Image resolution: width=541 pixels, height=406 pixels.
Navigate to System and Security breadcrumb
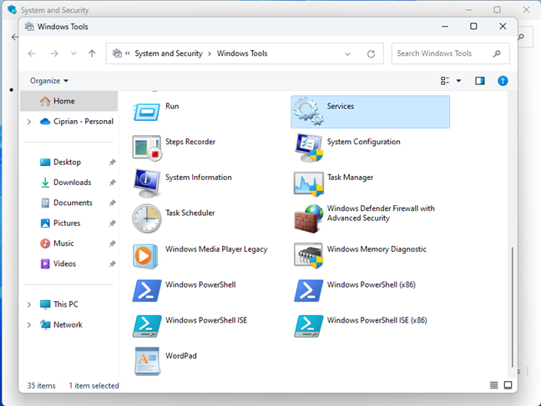pyautogui.click(x=169, y=53)
